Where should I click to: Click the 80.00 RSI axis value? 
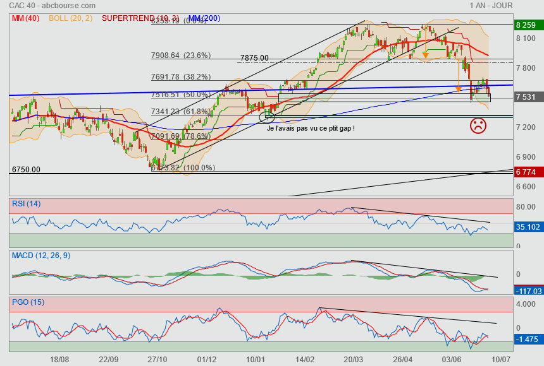coord(526,207)
